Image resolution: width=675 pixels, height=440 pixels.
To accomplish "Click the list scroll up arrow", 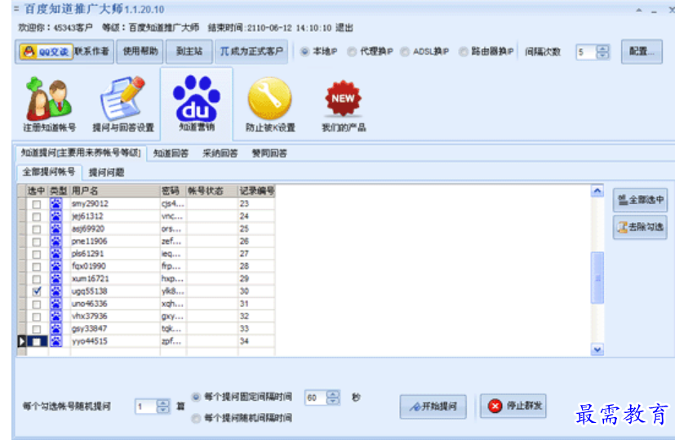I will coord(597,191).
